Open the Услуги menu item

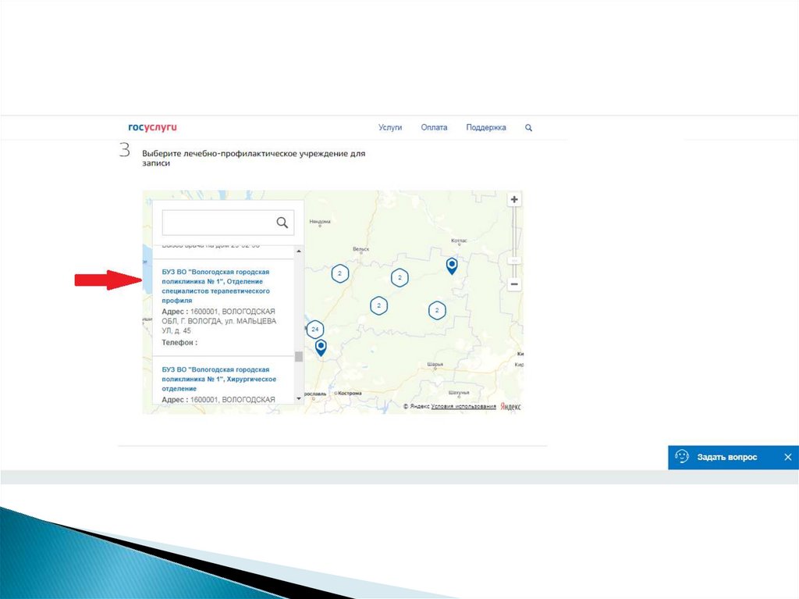390,128
